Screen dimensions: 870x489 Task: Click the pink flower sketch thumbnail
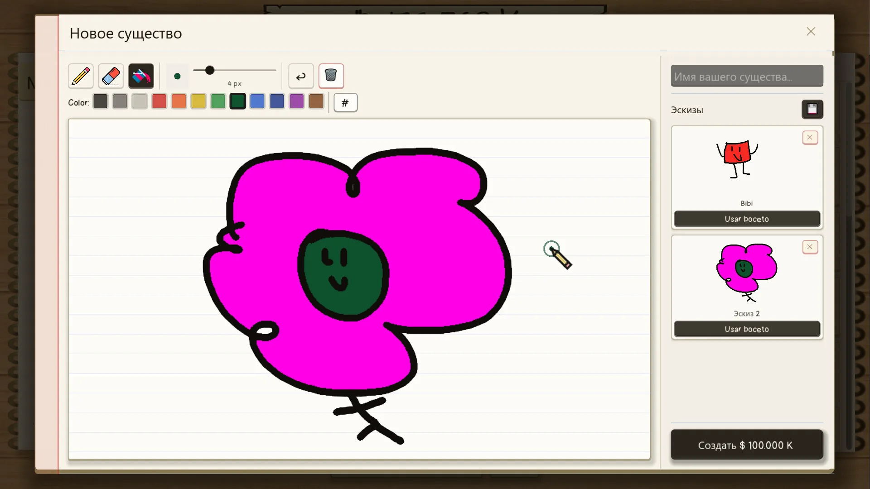[x=747, y=273]
